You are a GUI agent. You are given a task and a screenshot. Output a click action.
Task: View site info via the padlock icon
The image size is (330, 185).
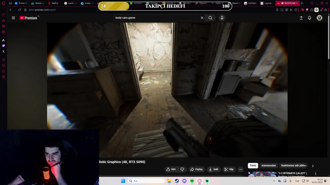coord(25,10)
